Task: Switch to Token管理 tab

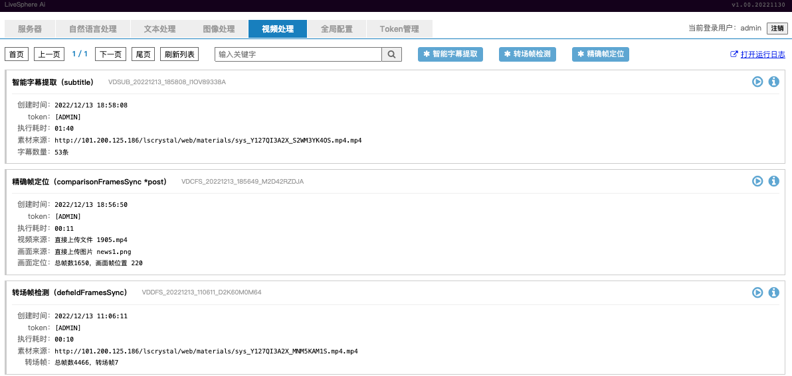Action: (x=399, y=29)
